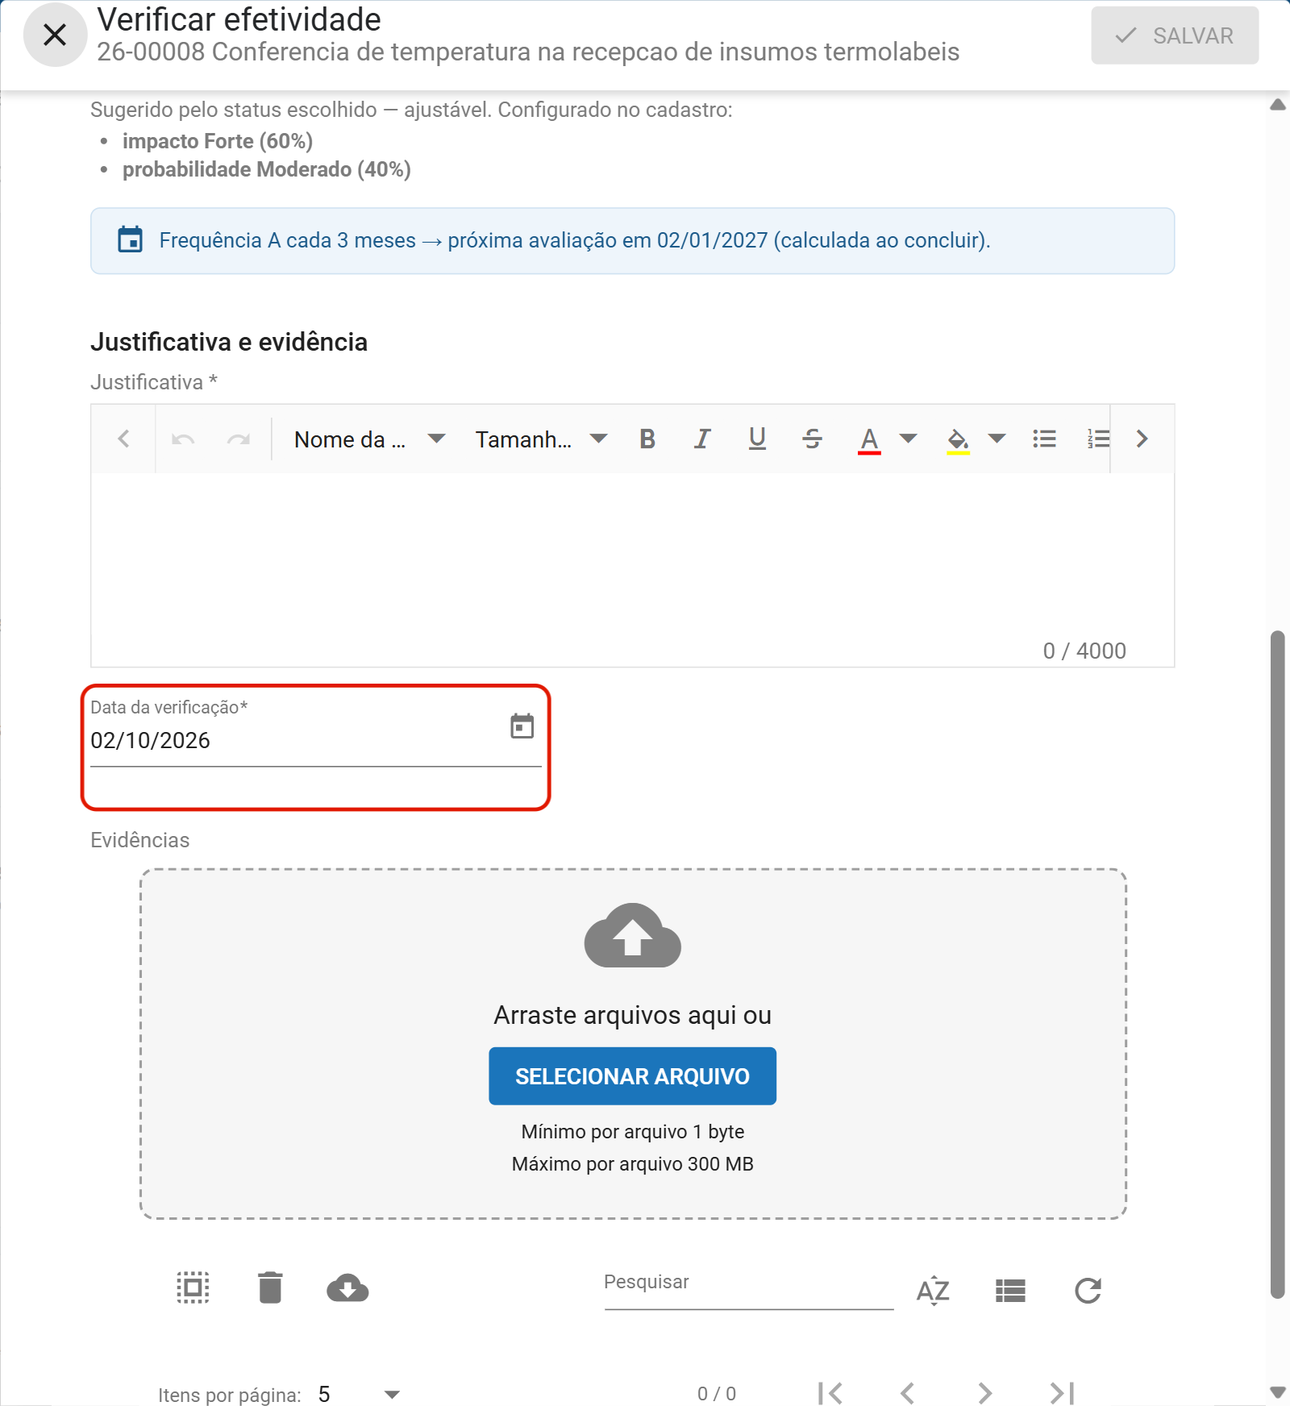Open the Tamanho font size dropdown
The image size is (1290, 1406).
[x=541, y=439]
